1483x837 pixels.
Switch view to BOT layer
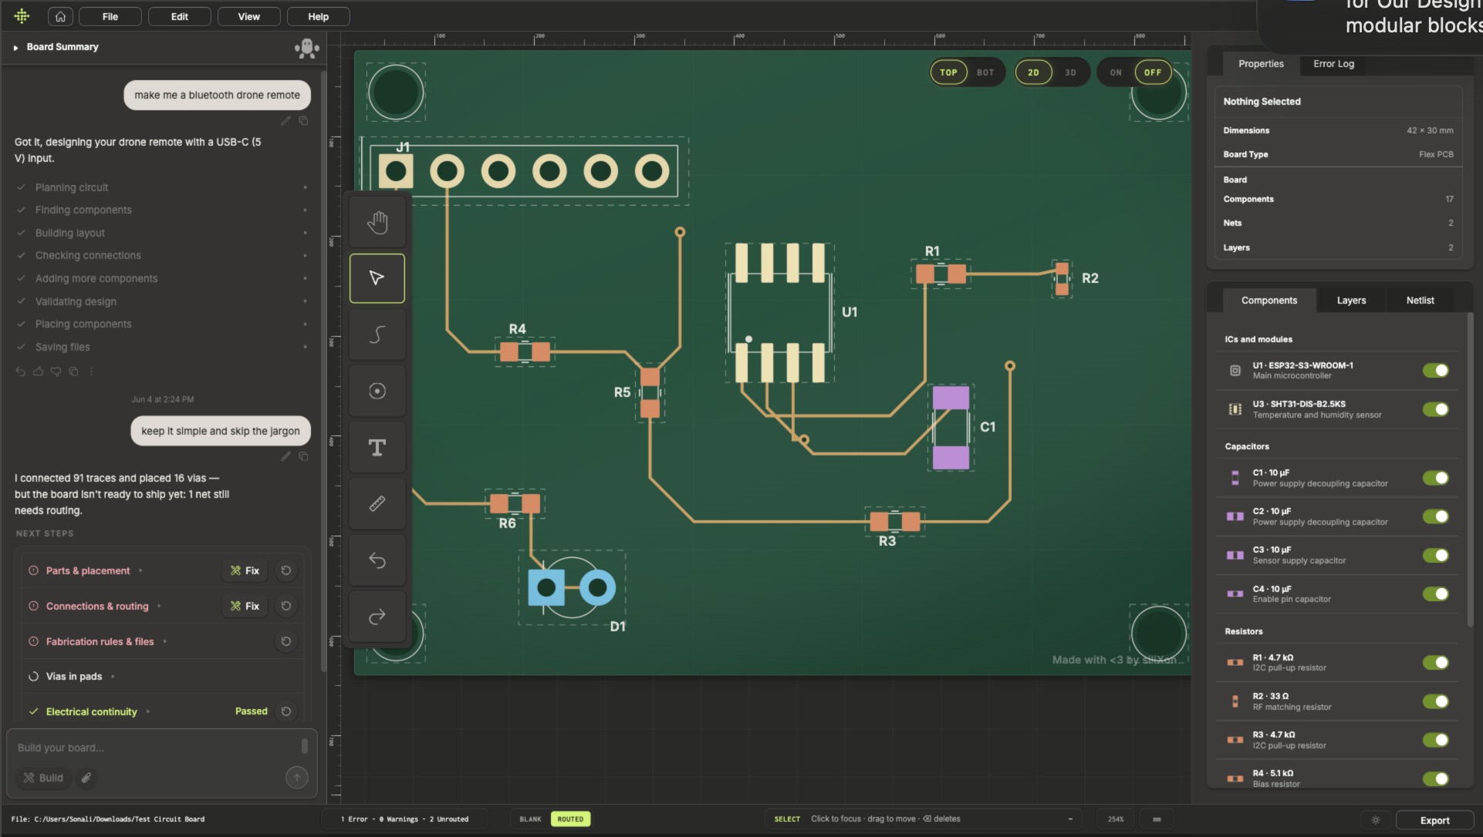point(985,72)
